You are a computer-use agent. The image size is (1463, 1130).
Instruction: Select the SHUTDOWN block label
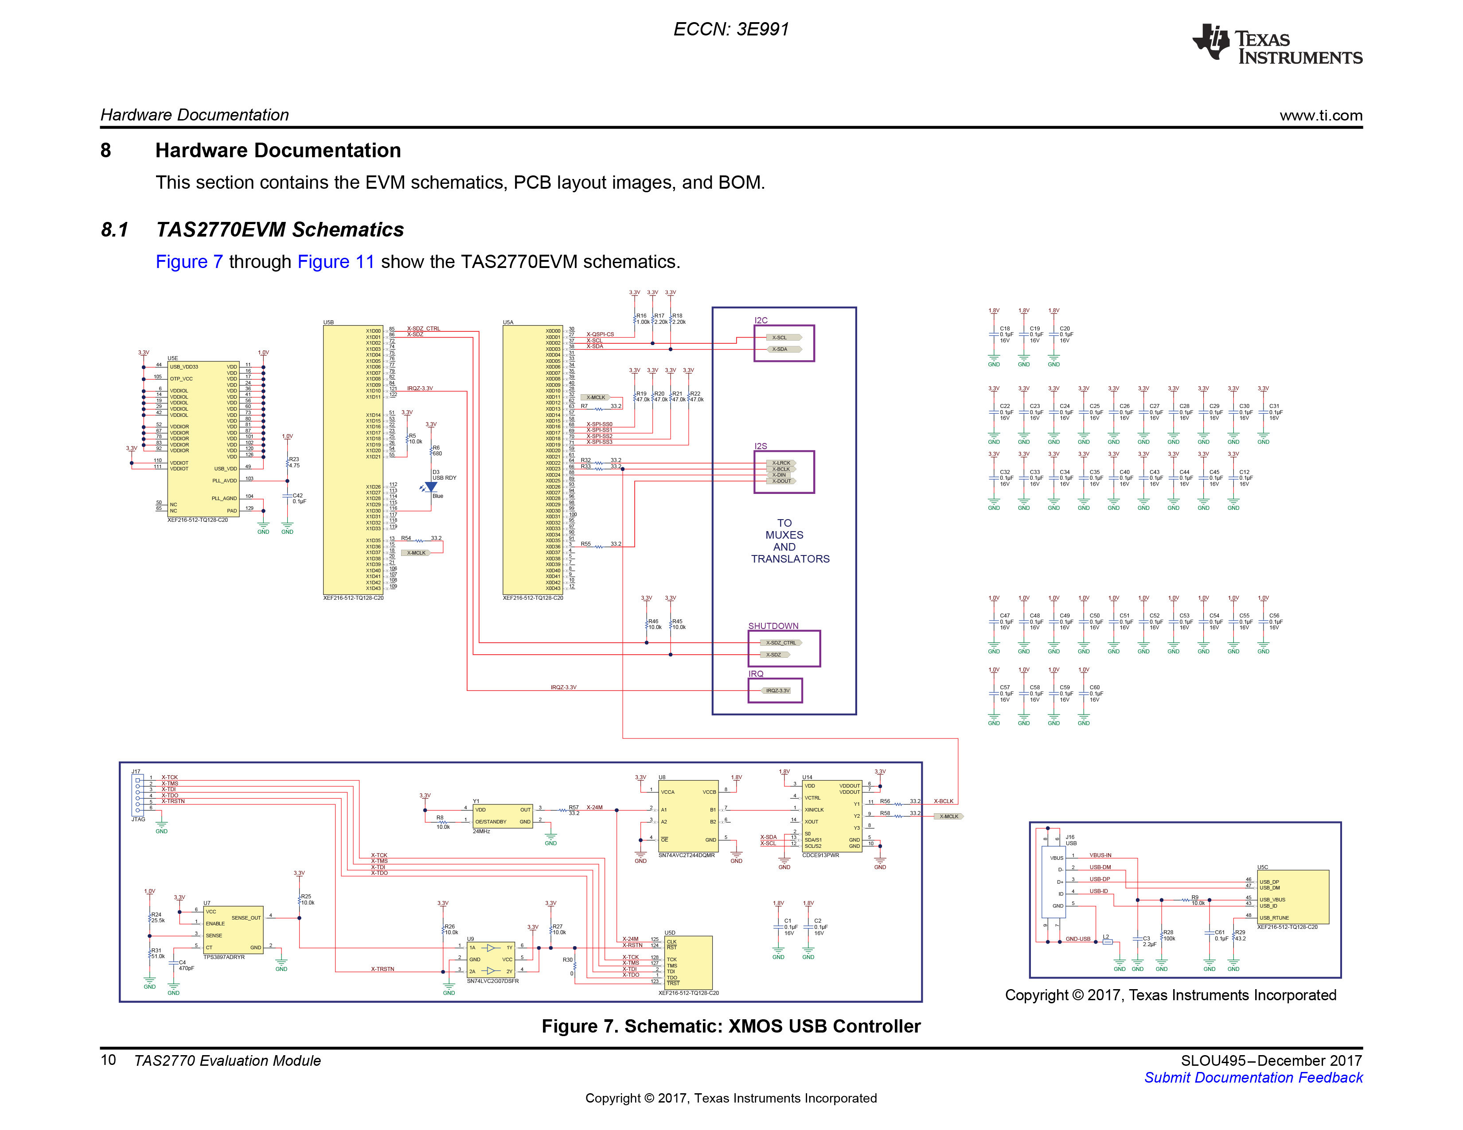(x=773, y=626)
